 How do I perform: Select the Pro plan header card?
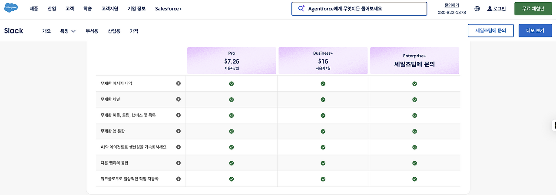[x=232, y=61]
